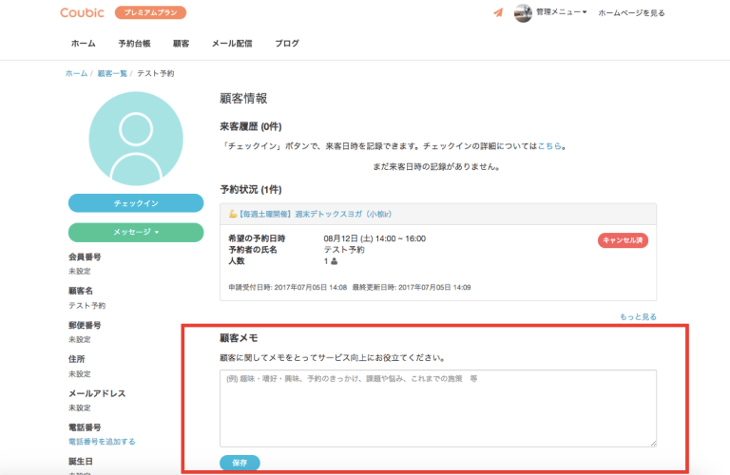Click the date 08月12日 (土) 14:00 ~ 16:00

click(x=375, y=238)
